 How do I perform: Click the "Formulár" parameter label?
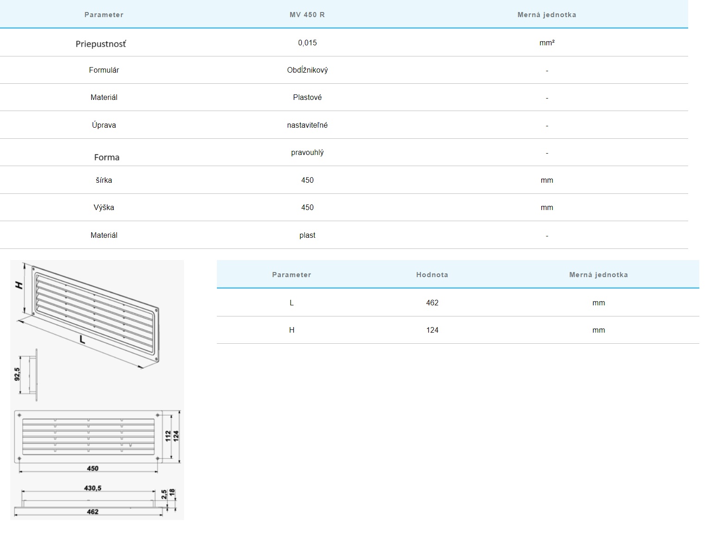tap(104, 70)
